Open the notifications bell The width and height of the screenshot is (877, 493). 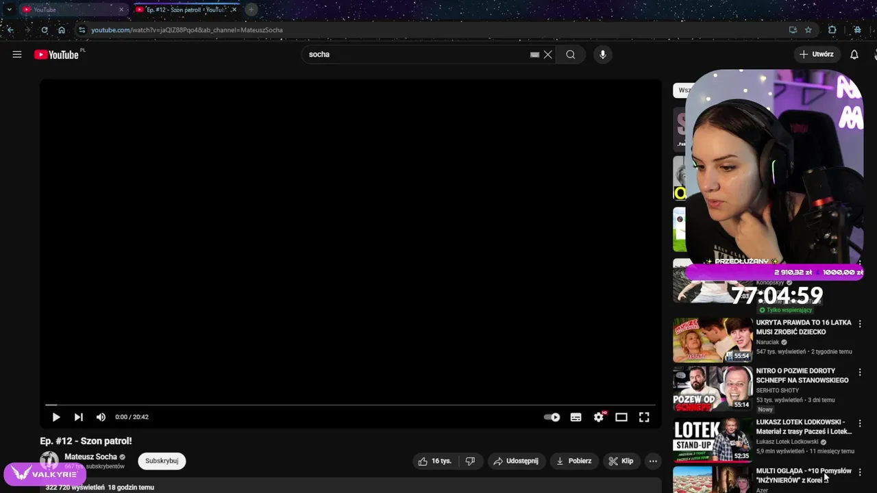click(x=854, y=55)
